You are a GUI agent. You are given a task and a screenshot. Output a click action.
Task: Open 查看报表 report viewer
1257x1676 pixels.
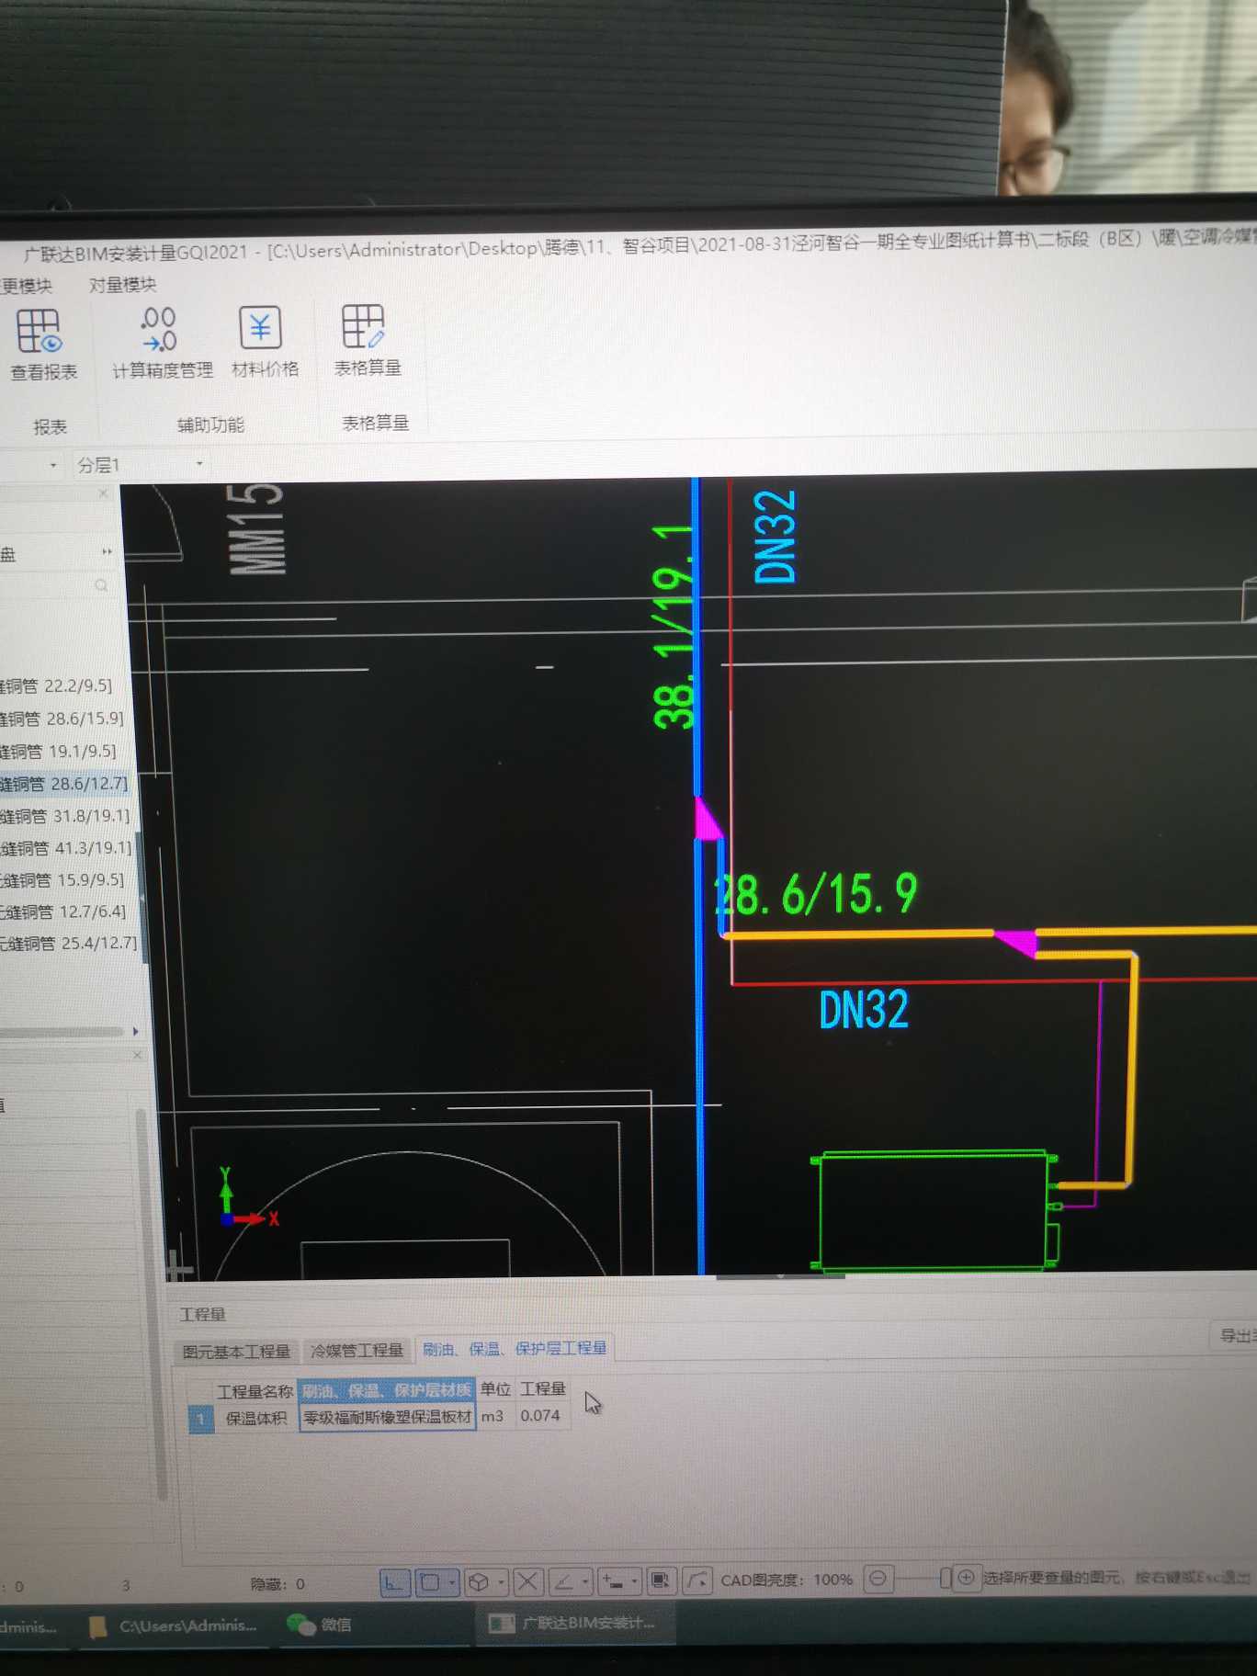(41, 345)
